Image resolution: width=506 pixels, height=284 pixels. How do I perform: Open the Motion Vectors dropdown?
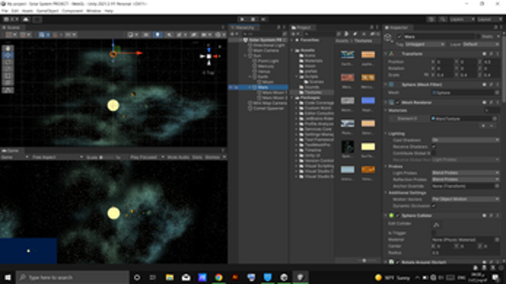466,199
